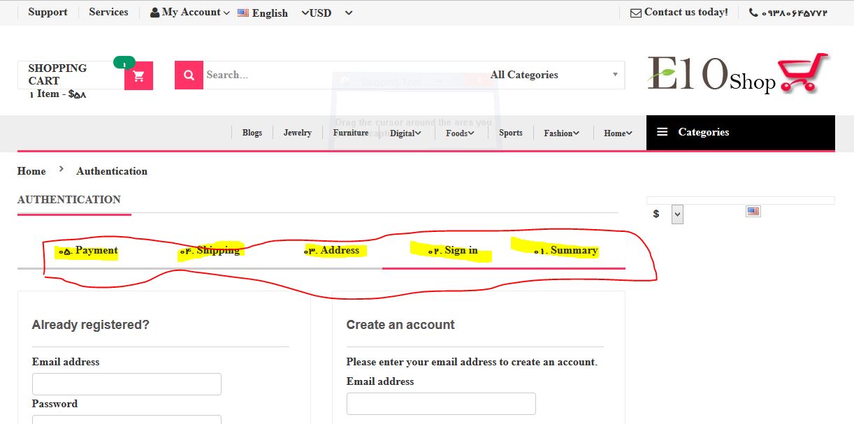This screenshot has height=424, width=854.
Task: Focus the Already registered Email address field
Action: [x=126, y=384]
